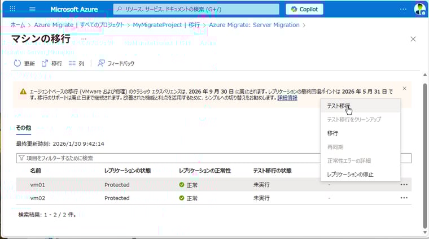The width and height of the screenshot is (429, 239).
Task: Click 未実行 test status for vm01
Action: 261,185
